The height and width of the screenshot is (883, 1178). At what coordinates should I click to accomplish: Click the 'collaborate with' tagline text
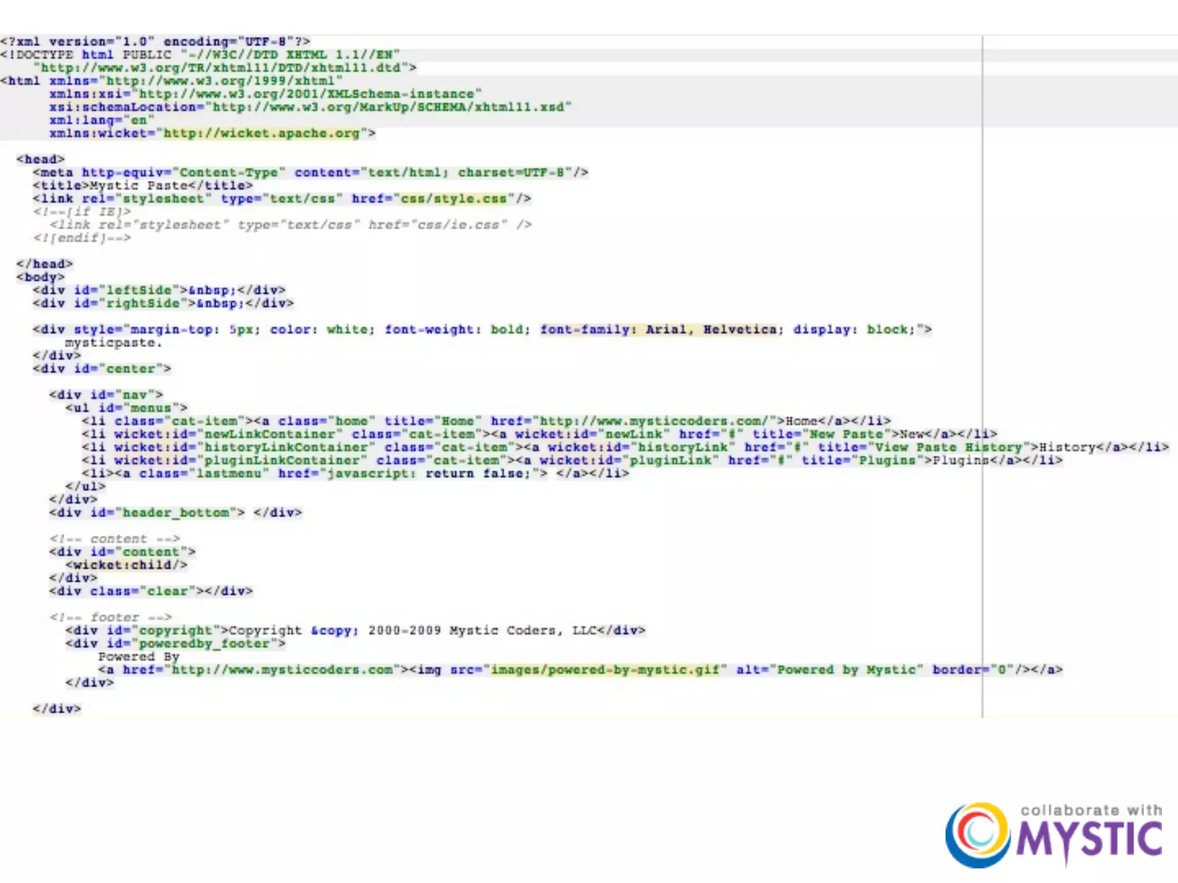pyautogui.click(x=1091, y=811)
